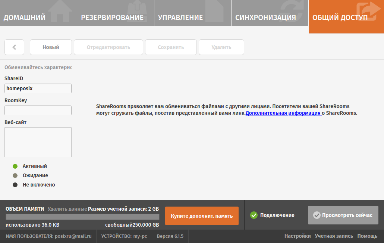This screenshot has height=243, width=384.
Task: Click the gray Ожидание status dot
Action: tap(15, 175)
